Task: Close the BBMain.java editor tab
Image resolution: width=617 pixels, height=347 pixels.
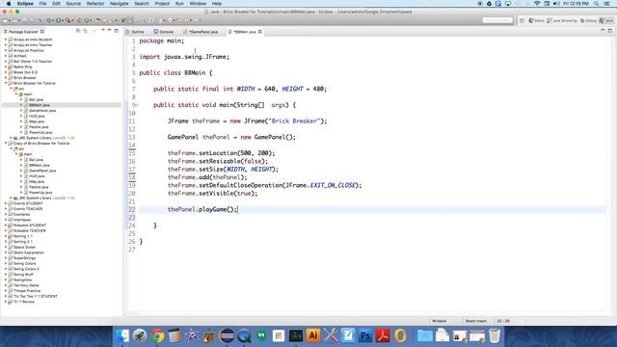Action: 260,32
